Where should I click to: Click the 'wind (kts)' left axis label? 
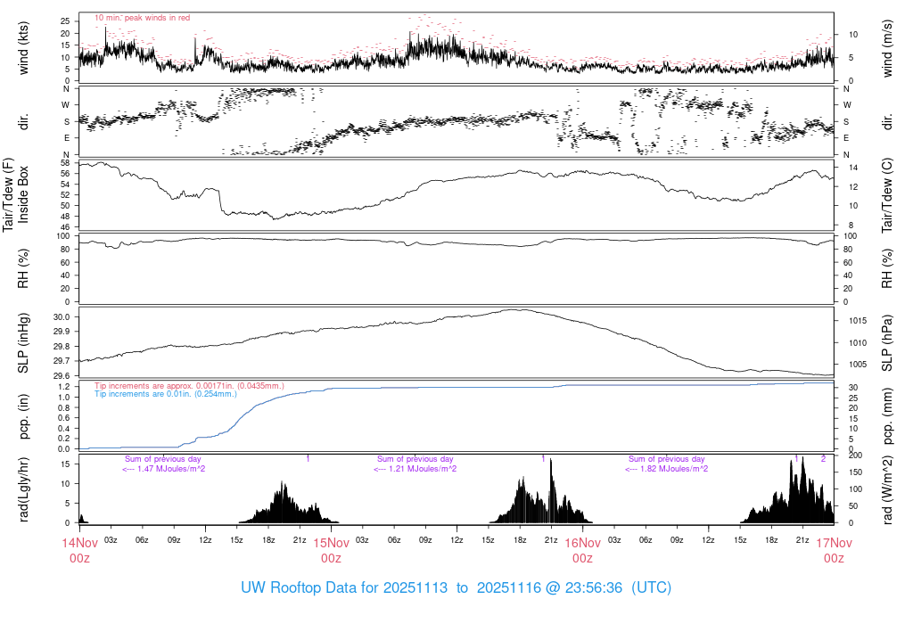tap(24, 47)
